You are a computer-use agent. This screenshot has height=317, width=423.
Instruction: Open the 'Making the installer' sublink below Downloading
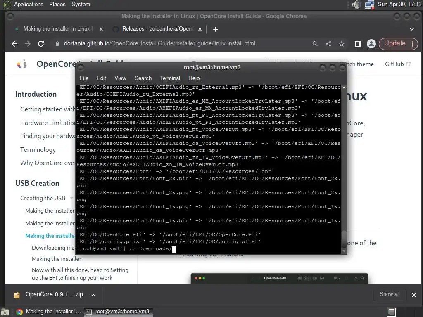coord(56,259)
